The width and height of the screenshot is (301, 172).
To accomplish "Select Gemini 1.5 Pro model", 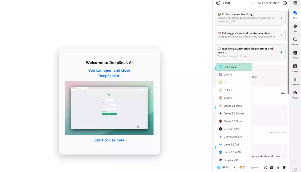I will pyautogui.click(x=234, y=129).
